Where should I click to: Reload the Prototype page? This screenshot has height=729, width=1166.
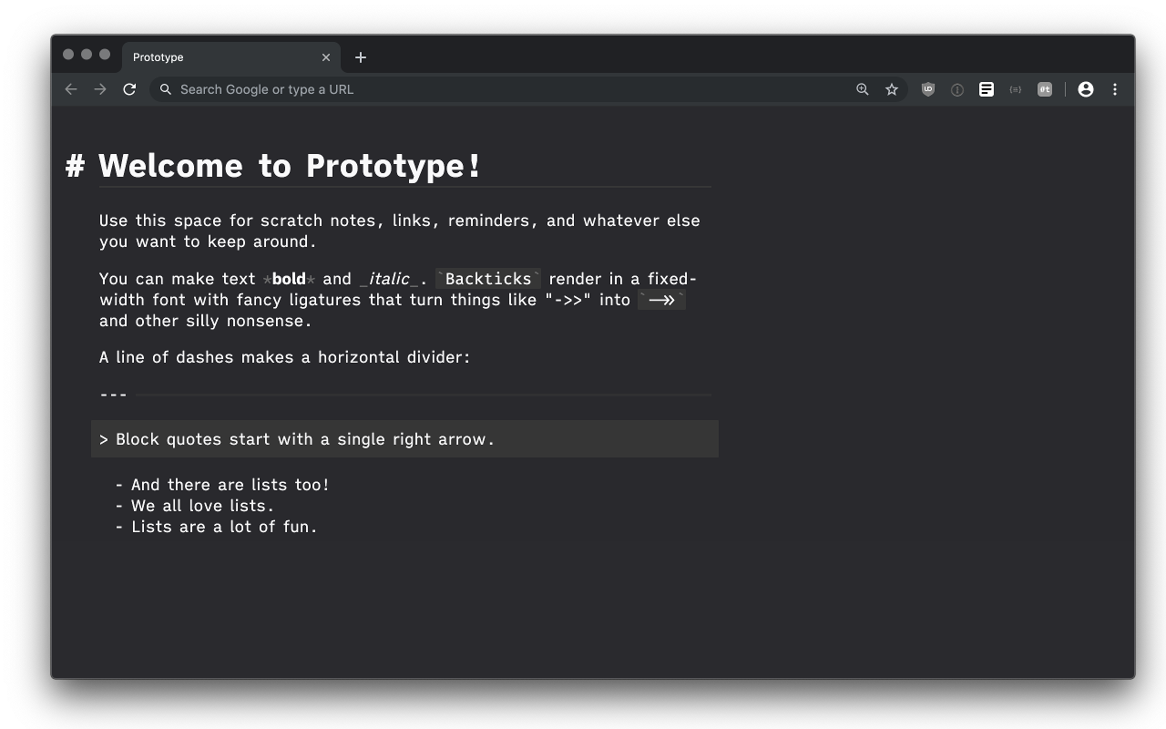129,89
